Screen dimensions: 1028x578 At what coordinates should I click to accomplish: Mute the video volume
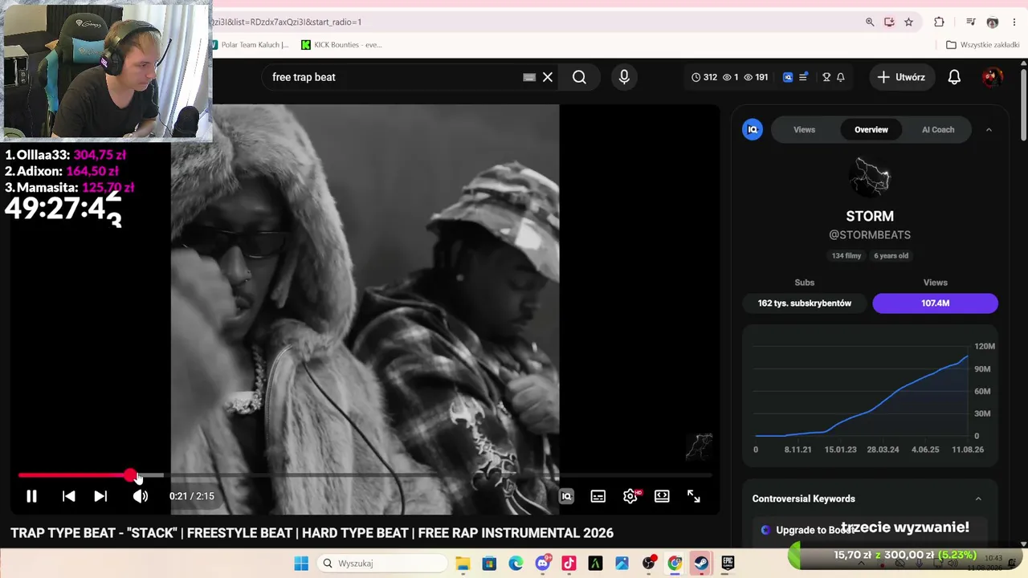[141, 496]
